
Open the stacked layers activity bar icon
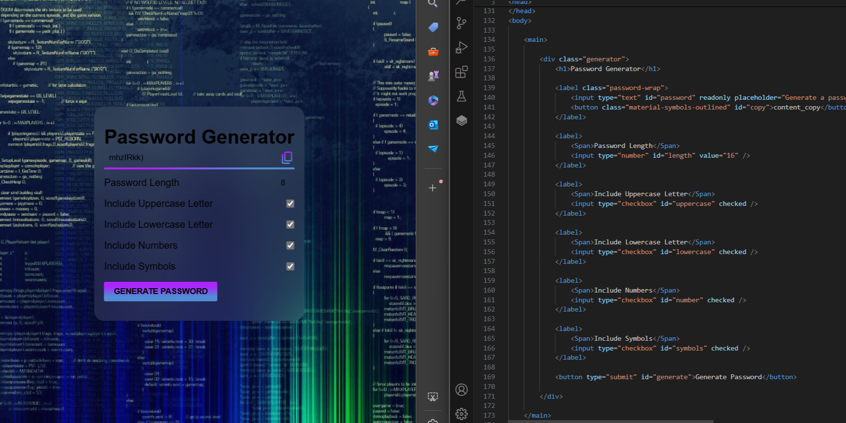click(461, 121)
